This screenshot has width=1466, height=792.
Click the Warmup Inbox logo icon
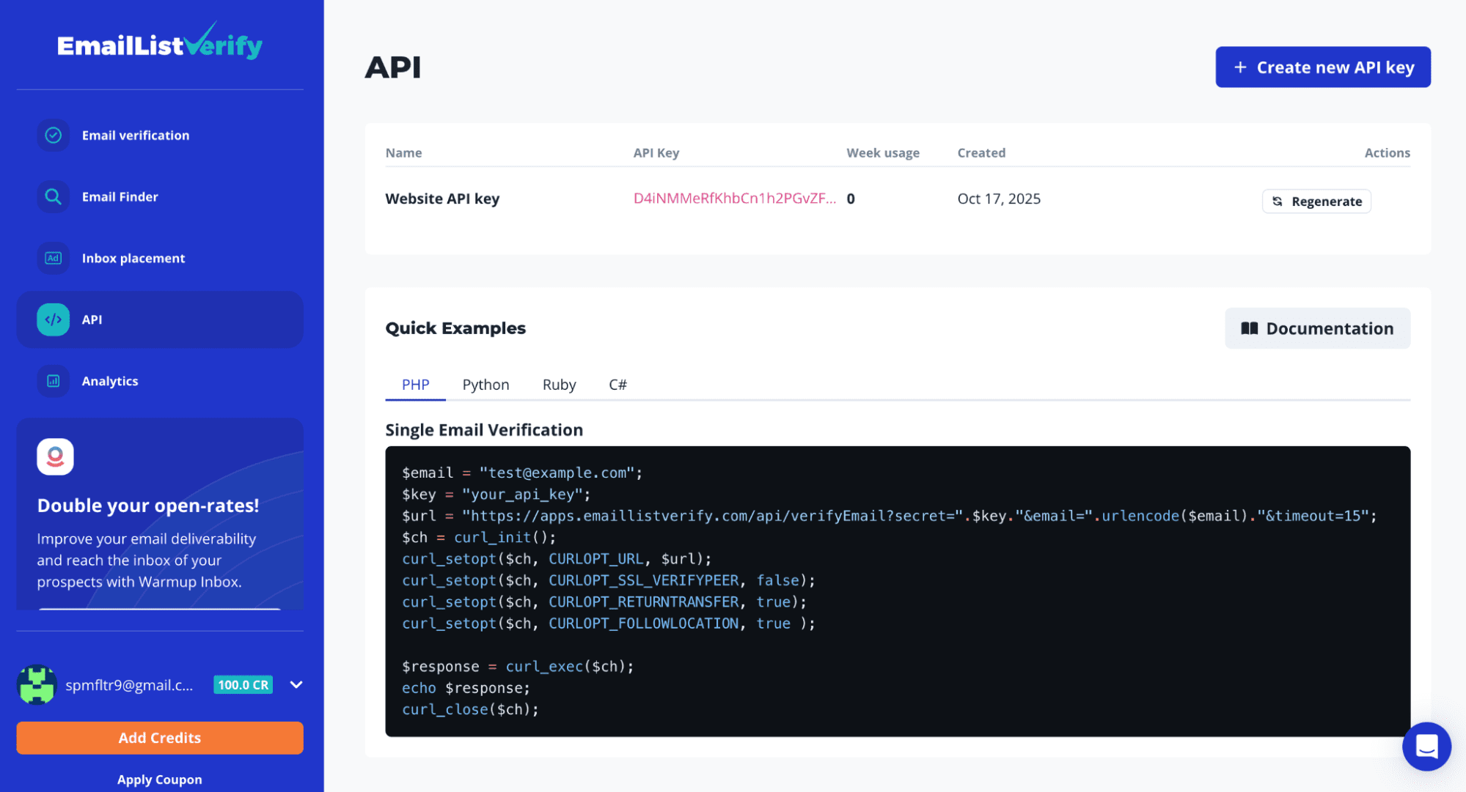55,457
